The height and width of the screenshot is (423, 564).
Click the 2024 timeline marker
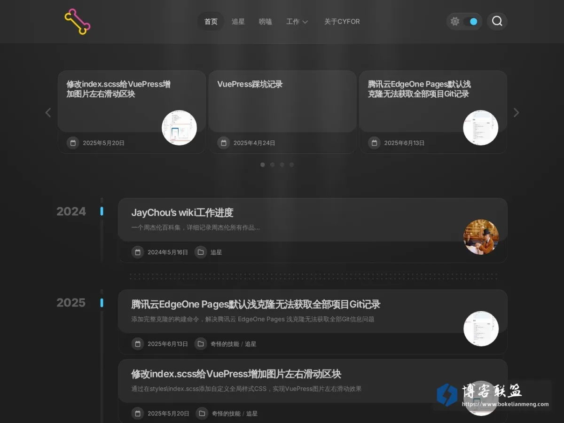point(102,211)
